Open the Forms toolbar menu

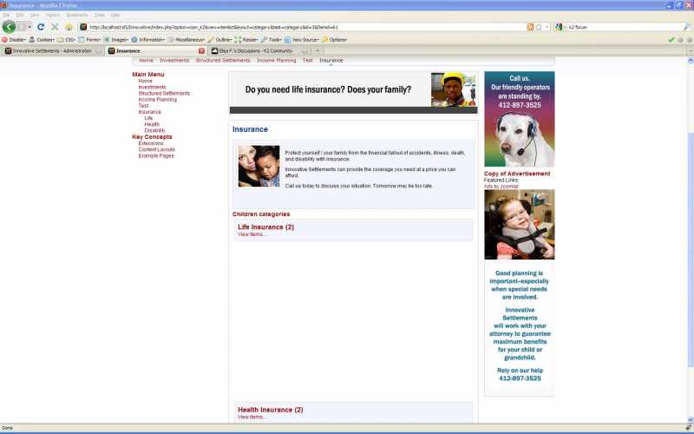(90, 39)
